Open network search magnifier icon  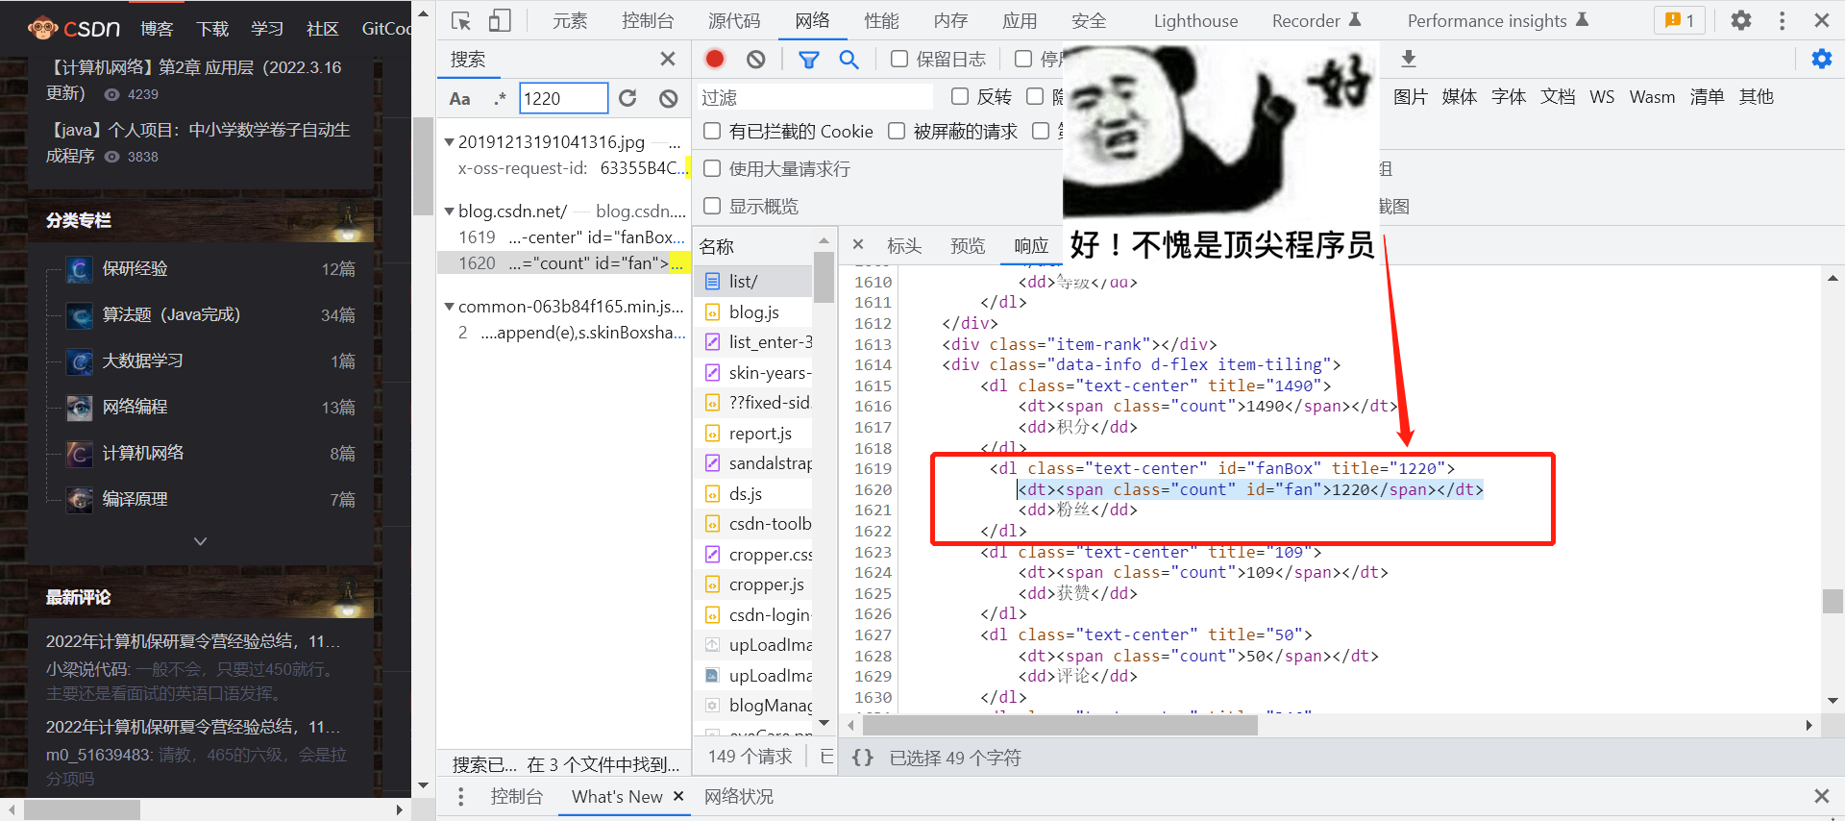(x=849, y=60)
